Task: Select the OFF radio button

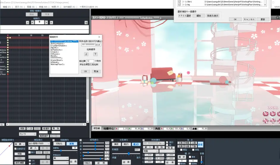Action: 30,164
